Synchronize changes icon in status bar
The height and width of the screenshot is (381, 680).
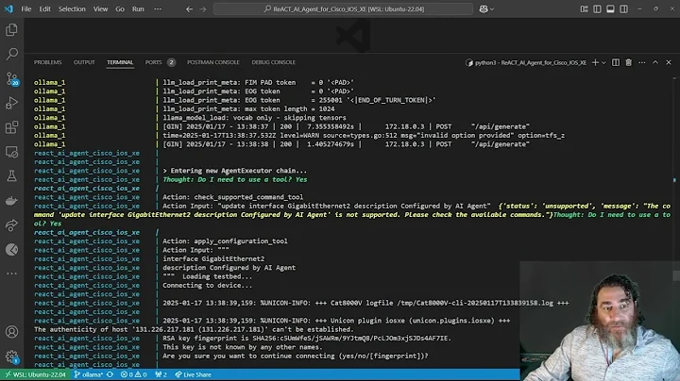(110, 374)
